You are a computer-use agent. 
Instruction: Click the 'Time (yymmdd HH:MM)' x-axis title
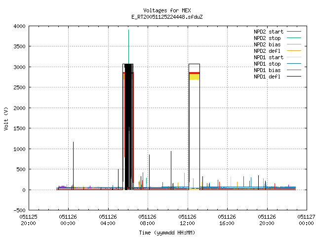pyautogui.click(x=167, y=233)
